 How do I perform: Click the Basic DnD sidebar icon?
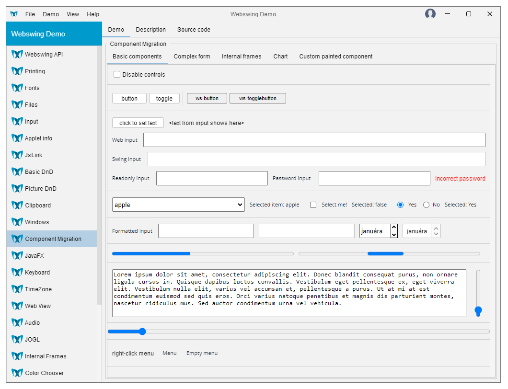point(17,172)
